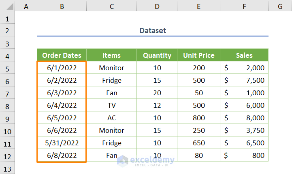Select row 3 header

7,42
